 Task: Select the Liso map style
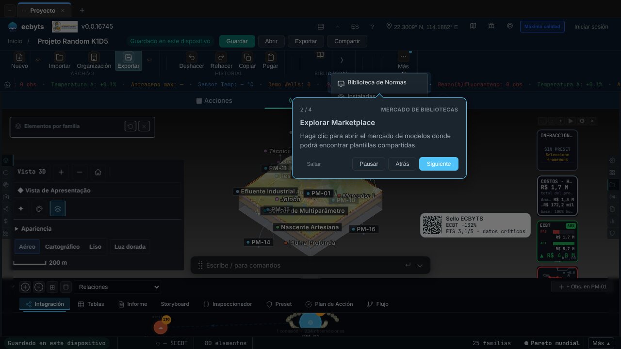coord(95,247)
